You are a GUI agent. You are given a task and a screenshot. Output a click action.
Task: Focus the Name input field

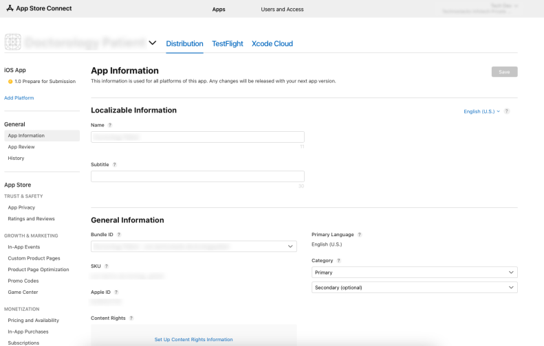click(197, 137)
